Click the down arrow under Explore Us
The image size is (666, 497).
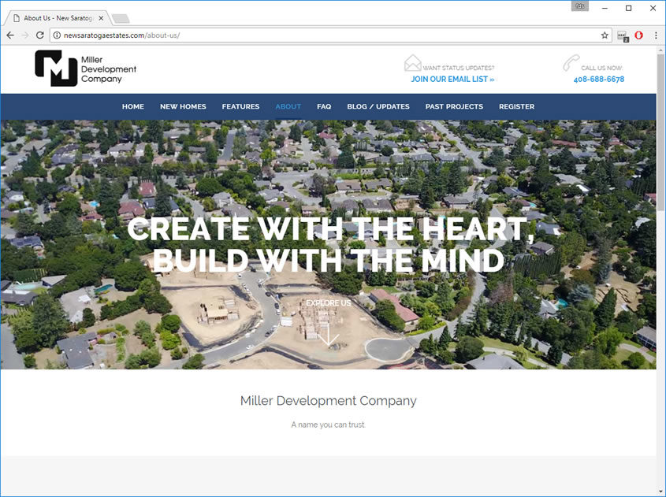tap(329, 337)
